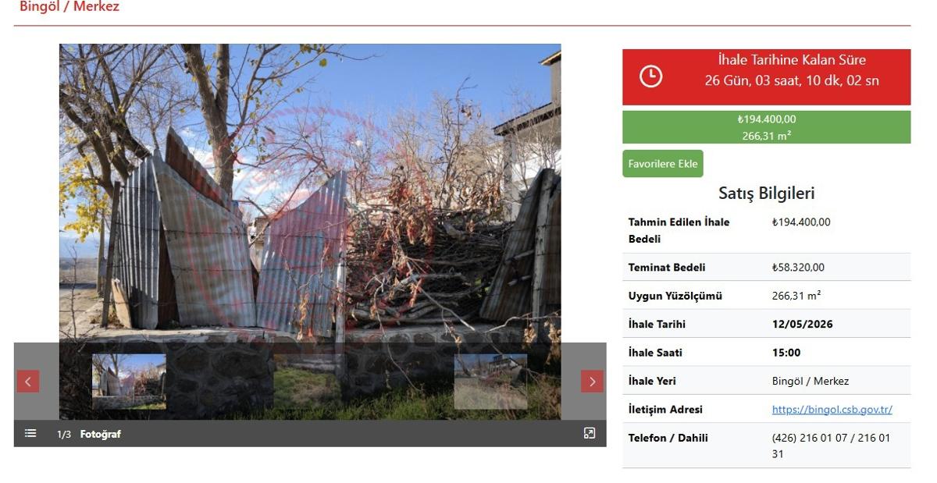The height and width of the screenshot is (483, 937).
Task: Advance to the next gallery photo
Action: coord(592,382)
